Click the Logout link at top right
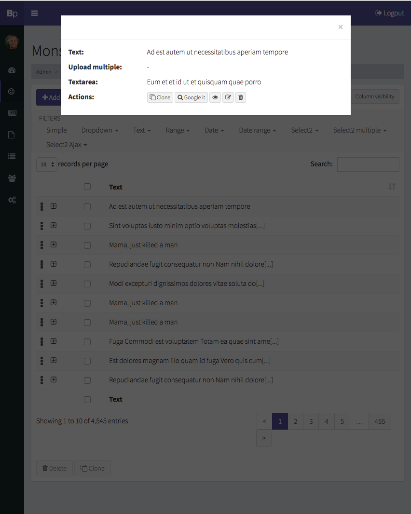Screen dimensions: 411x514 [390, 13]
